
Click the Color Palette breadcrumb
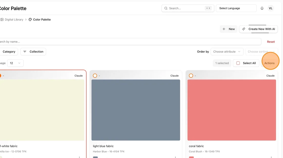[x=42, y=19]
